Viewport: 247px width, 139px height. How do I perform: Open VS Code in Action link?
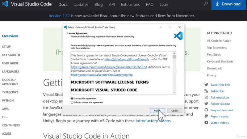[x=219, y=41]
